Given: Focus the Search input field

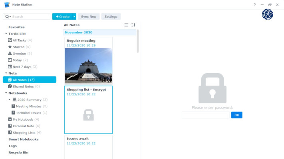Looking at the screenshot, I should coord(31,17).
